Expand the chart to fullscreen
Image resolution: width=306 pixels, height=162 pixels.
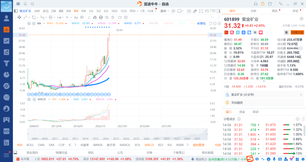point(201,11)
